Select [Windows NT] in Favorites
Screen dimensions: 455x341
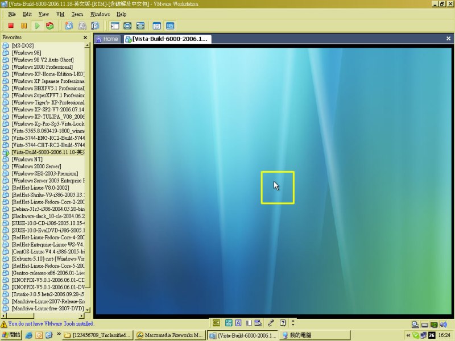click(27, 159)
